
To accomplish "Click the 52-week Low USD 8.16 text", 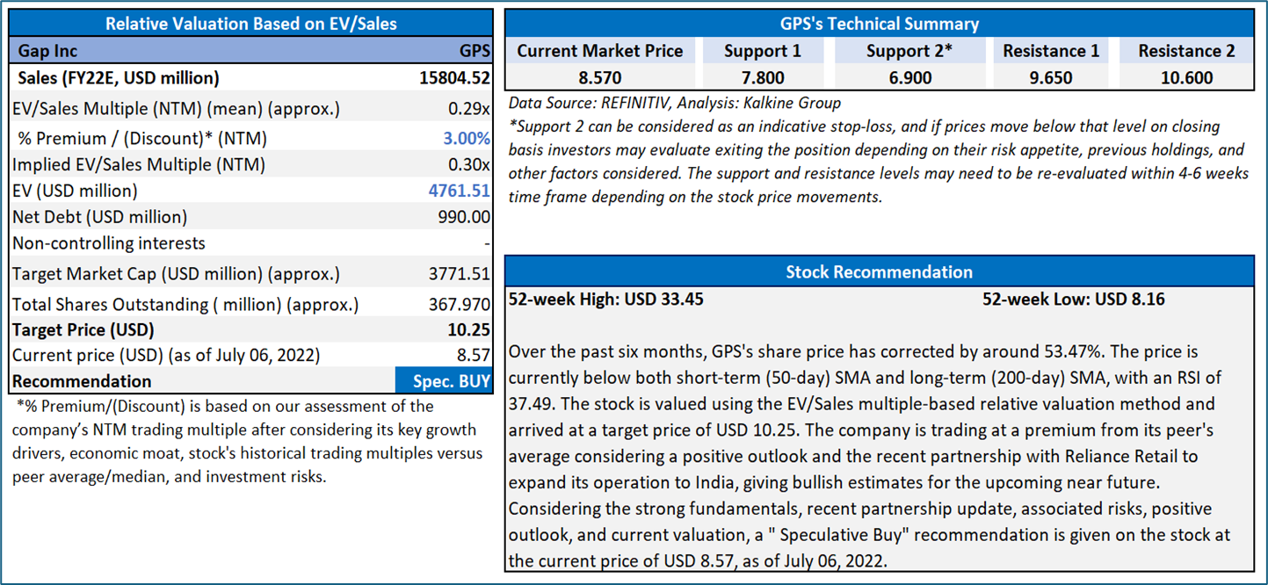I will pos(1073,300).
